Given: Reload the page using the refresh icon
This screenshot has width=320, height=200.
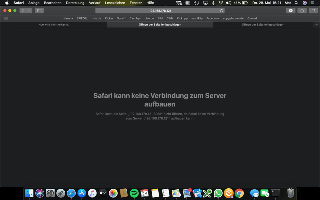Looking at the screenshot, I should [221, 10].
